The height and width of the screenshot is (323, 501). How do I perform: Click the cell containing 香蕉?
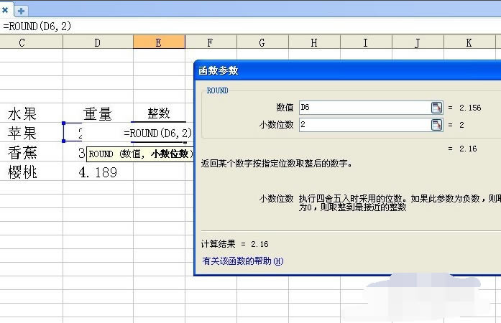32,152
